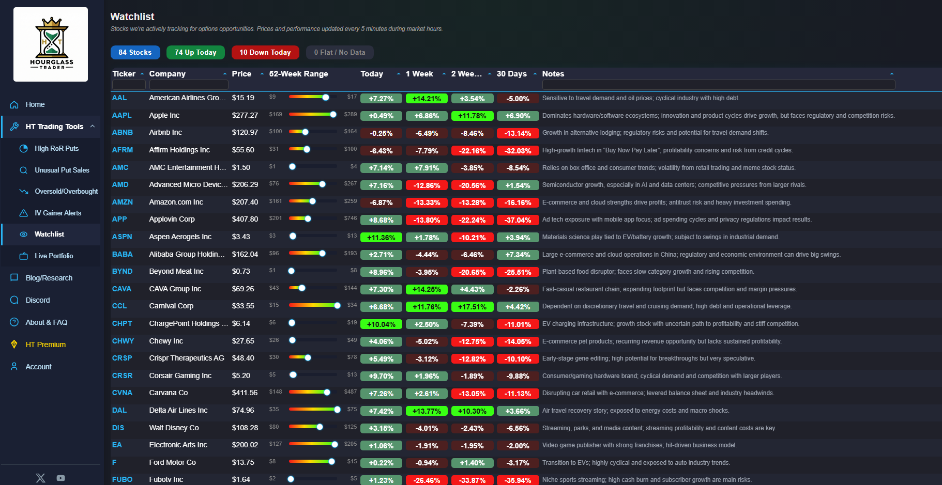
Task: Open Unusual Put Sales via its magnifier icon
Action: [24, 170]
